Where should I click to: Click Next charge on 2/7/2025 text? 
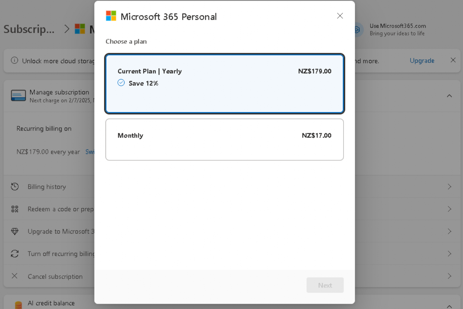(62, 101)
